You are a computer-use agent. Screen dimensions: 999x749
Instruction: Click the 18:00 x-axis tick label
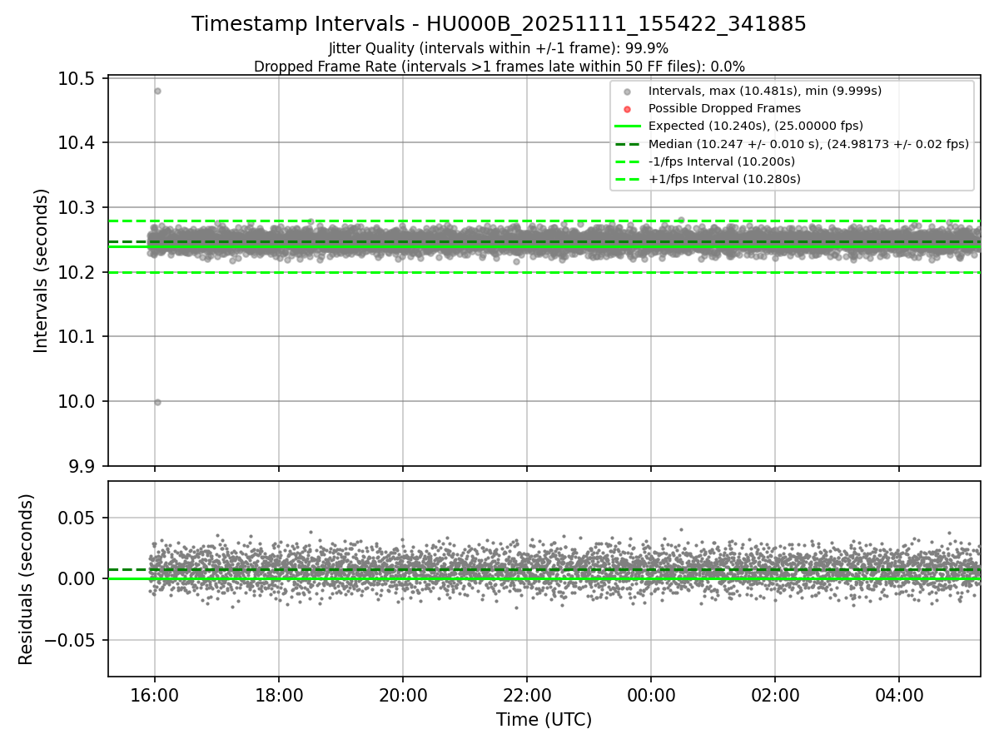coord(278,695)
